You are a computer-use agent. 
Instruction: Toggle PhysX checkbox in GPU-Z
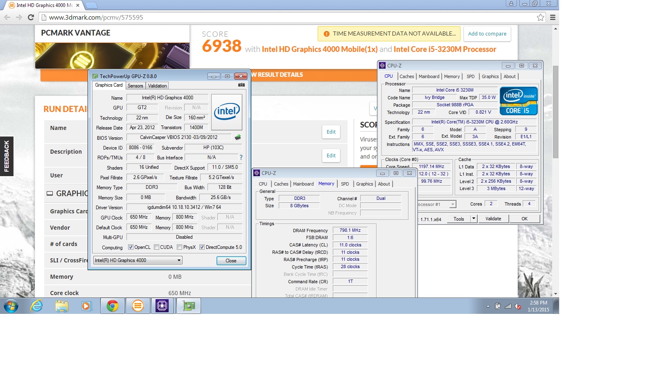point(179,247)
